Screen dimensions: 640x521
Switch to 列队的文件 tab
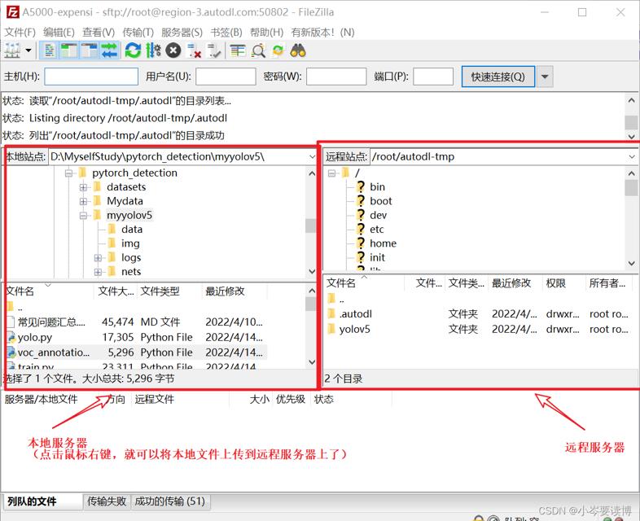43,501
